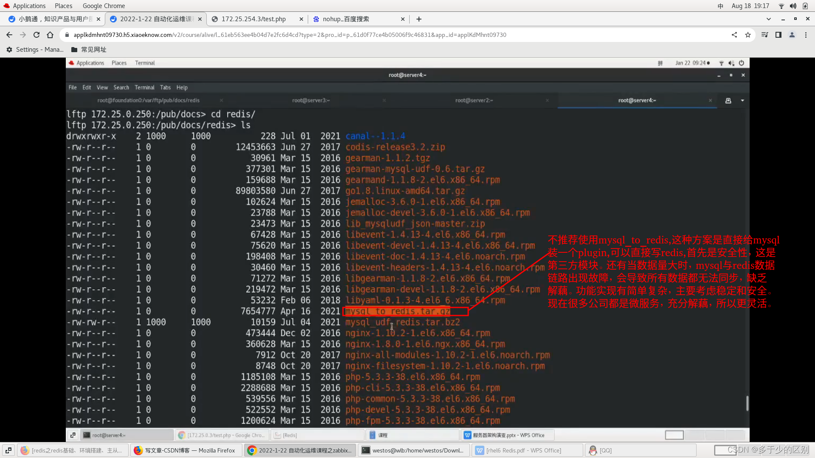815x458 pixels.
Task: Click the mysql_udf_redis.tar.bz2 file name
Action: (x=402, y=322)
